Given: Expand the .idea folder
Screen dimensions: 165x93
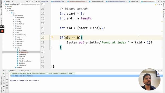Looking at the screenshot, I should (x=6, y=6).
